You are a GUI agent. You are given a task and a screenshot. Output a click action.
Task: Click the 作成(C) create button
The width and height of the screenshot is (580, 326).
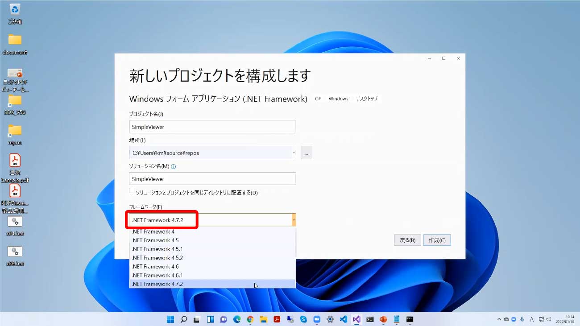point(437,240)
